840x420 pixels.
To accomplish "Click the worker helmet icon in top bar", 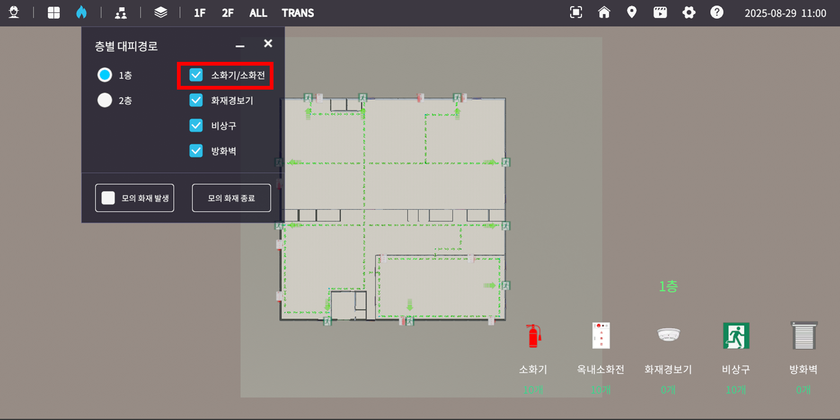I will (14, 12).
